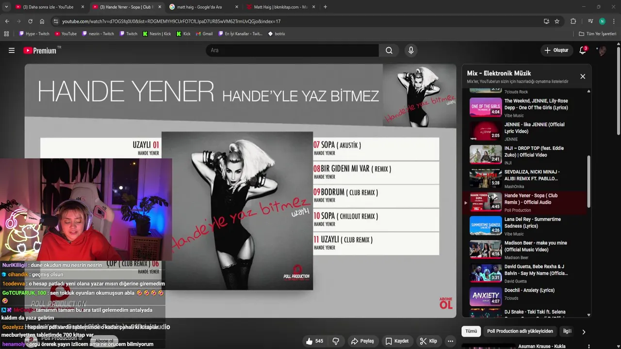The width and height of the screenshot is (621, 349).
Task: Go forward in browser history
Action: point(18,21)
